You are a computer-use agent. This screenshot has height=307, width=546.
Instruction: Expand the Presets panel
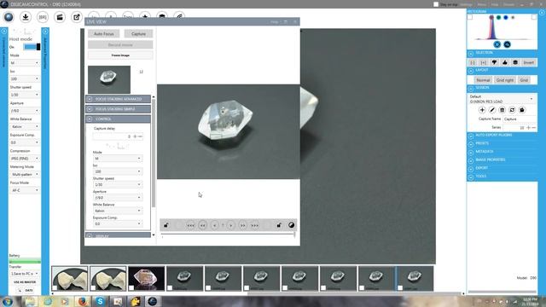[x=502, y=143]
